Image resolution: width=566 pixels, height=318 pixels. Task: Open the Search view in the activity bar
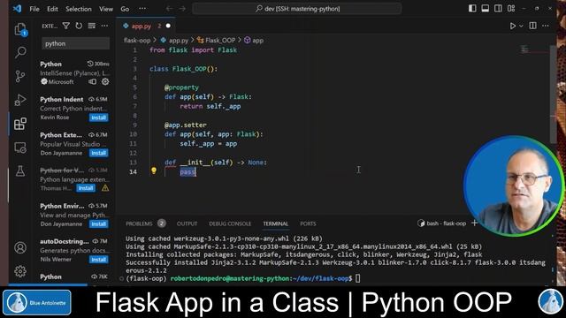coord(20,53)
